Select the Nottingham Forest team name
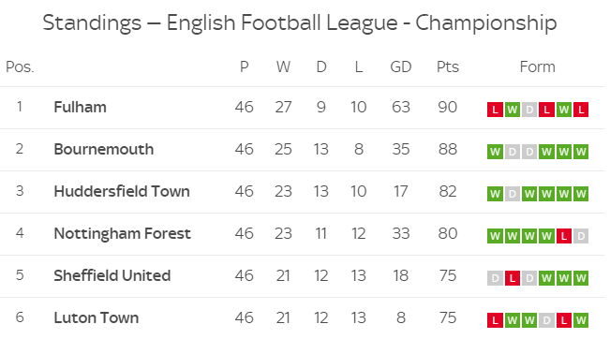Image resolution: width=610 pixels, height=339 pixels. [x=122, y=233]
